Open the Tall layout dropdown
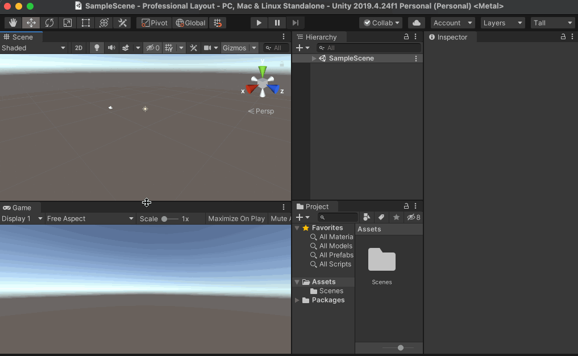This screenshot has width=578, height=356. point(552,23)
